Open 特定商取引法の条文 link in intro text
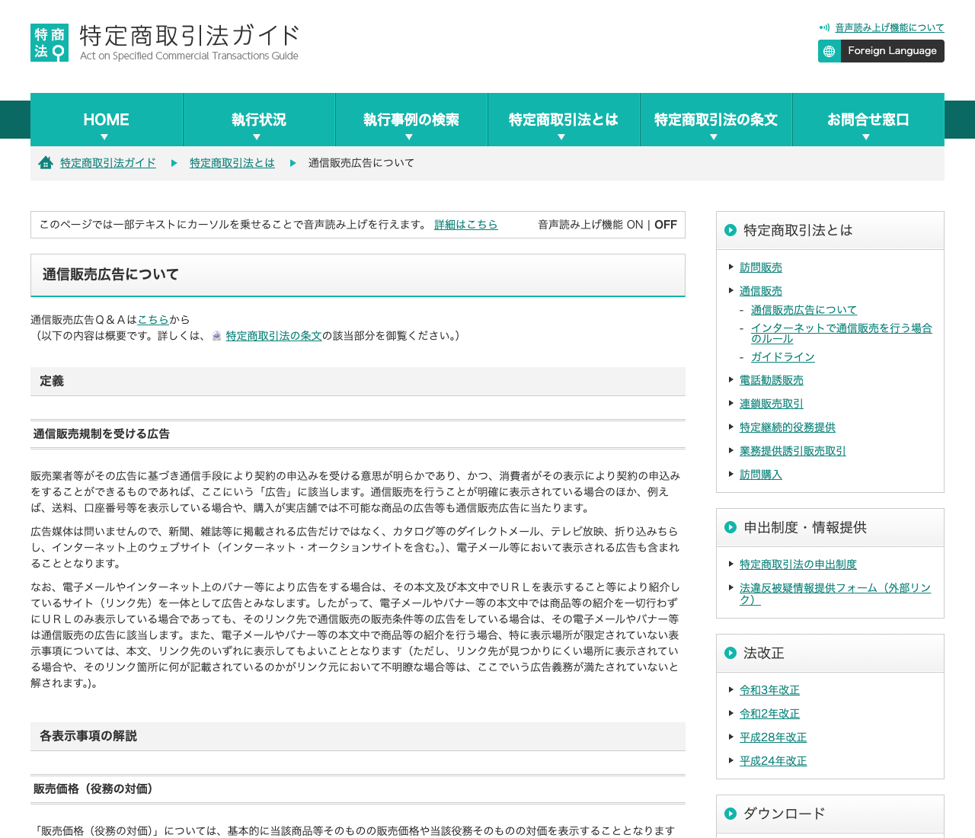Viewport: 975px width, 838px height. (x=274, y=336)
